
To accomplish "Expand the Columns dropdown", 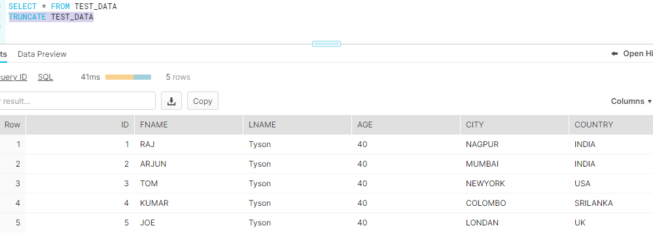I will click(631, 101).
